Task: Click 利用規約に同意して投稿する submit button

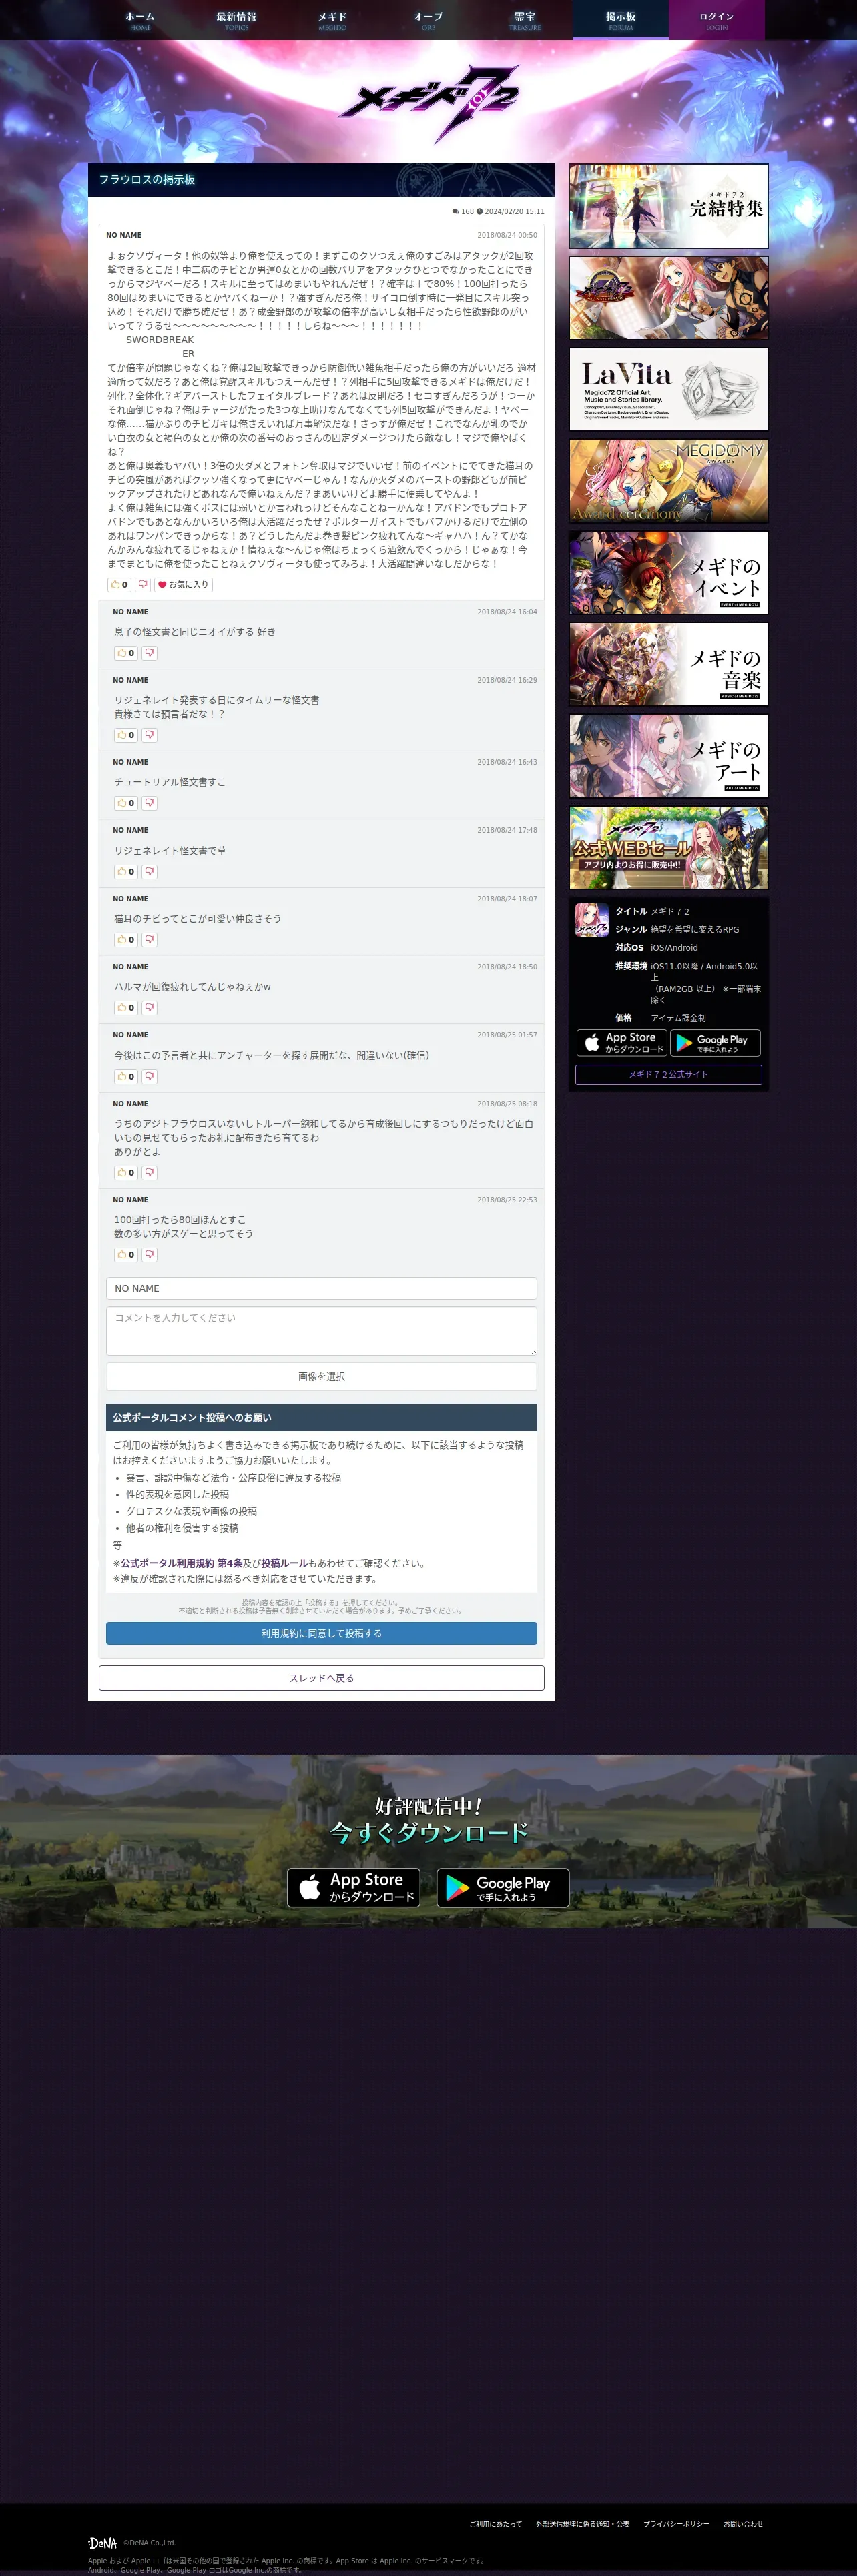Action: pyautogui.click(x=321, y=1633)
